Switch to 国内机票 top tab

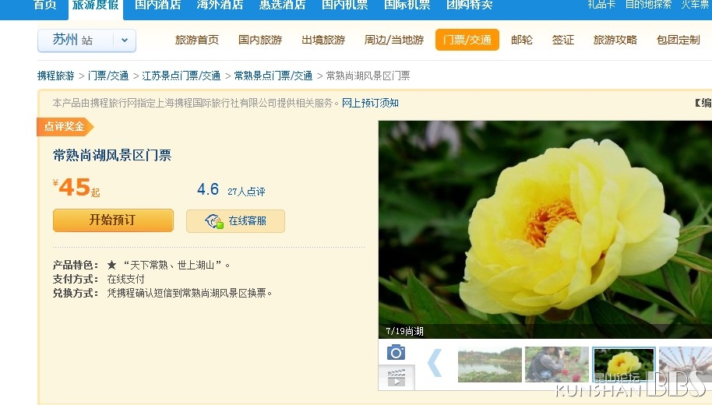point(345,5)
